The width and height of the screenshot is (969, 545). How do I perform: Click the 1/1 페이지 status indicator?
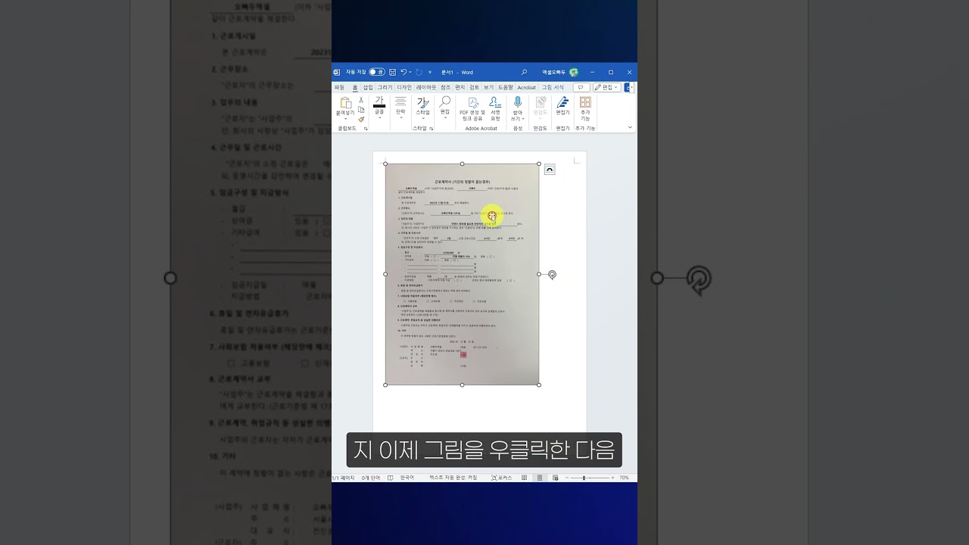344,478
